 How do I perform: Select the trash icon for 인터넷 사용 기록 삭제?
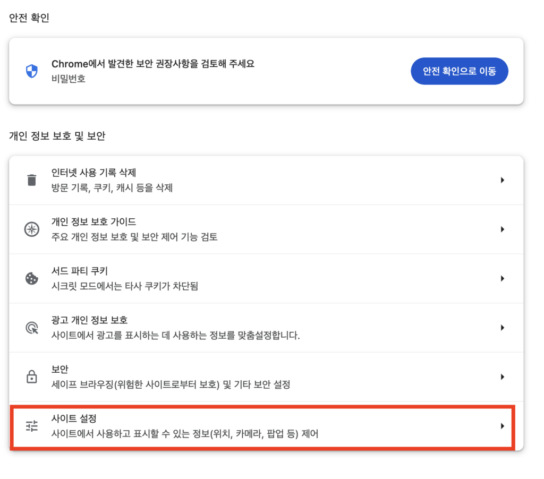tap(32, 179)
